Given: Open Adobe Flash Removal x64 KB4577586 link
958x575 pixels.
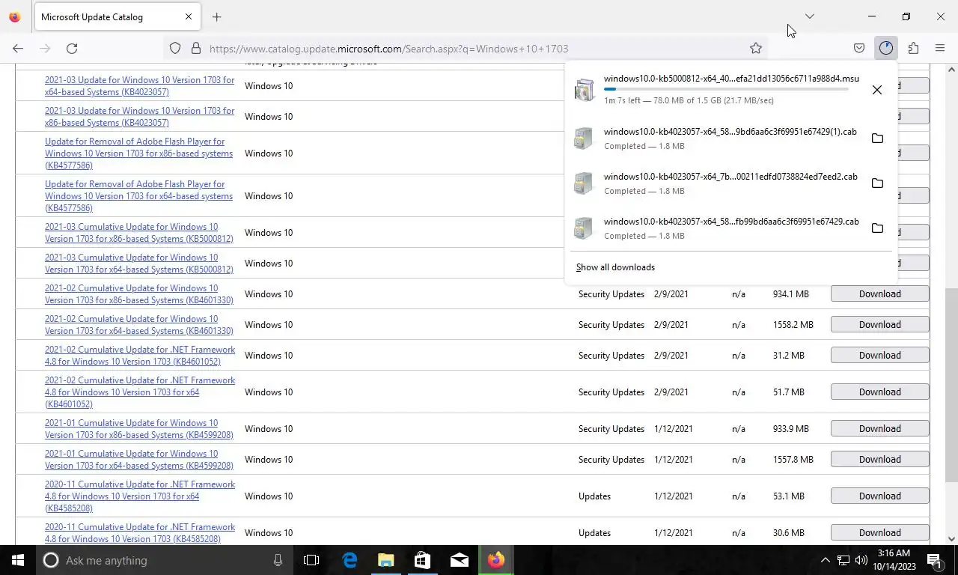Looking at the screenshot, I should 138,195.
